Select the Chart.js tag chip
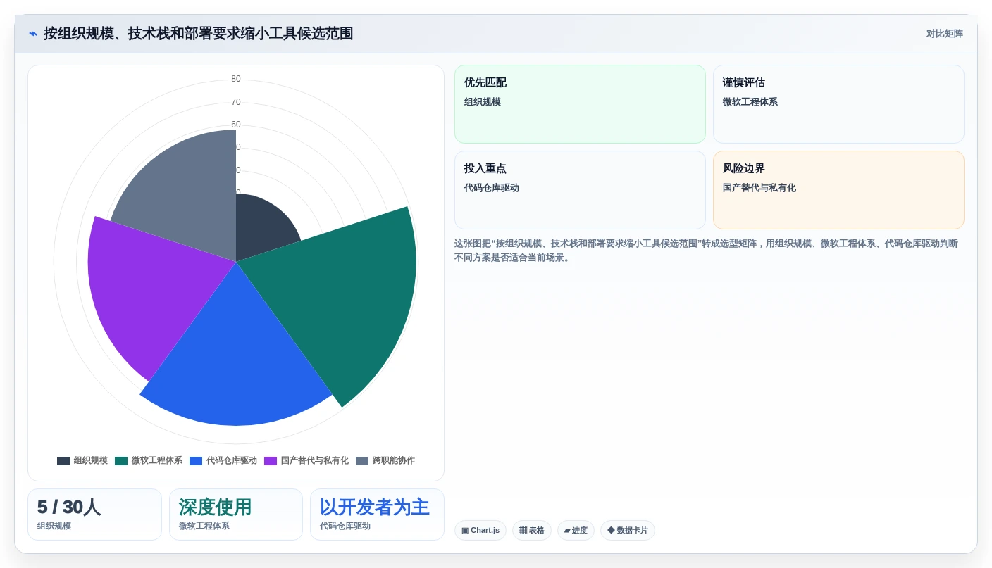This screenshot has width=992, height=568. coord(480,531)
